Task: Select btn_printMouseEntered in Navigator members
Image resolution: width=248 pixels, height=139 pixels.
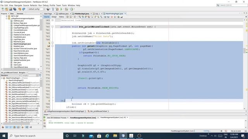Action: 23,113
